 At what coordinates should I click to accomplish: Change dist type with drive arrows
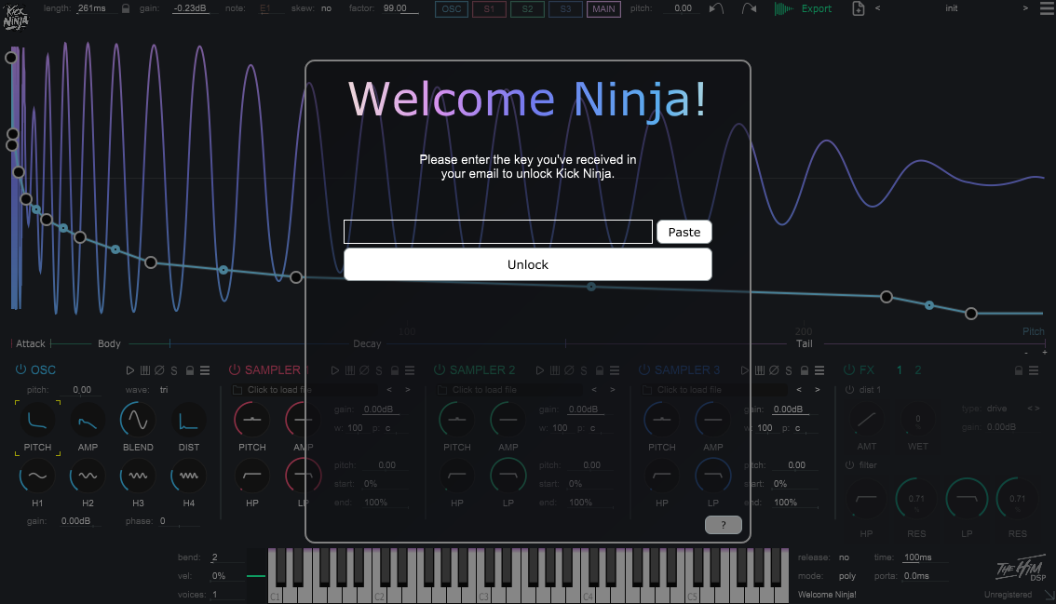[1033, 408]
